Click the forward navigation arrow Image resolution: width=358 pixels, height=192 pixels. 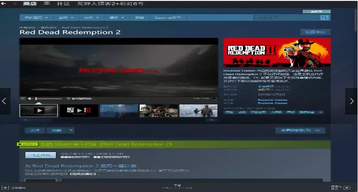point(14,4)
